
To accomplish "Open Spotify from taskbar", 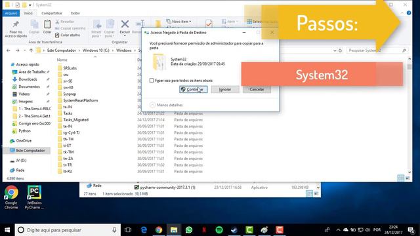I will click(x=219, y=230).
